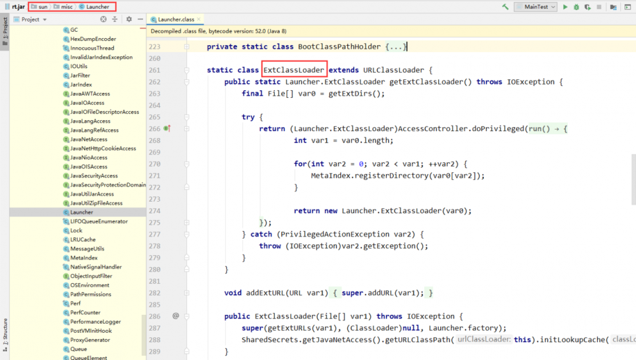Toggle the Structure side tab
Viewport: 636px width, 360px height.
[5, 335]
